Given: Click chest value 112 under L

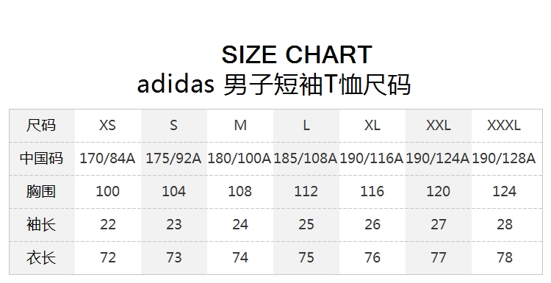Looking at the screenshot, I should click(306, 191).
